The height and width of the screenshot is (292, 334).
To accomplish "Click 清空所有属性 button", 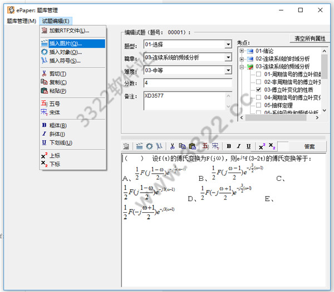I will [x=310, y=39].
